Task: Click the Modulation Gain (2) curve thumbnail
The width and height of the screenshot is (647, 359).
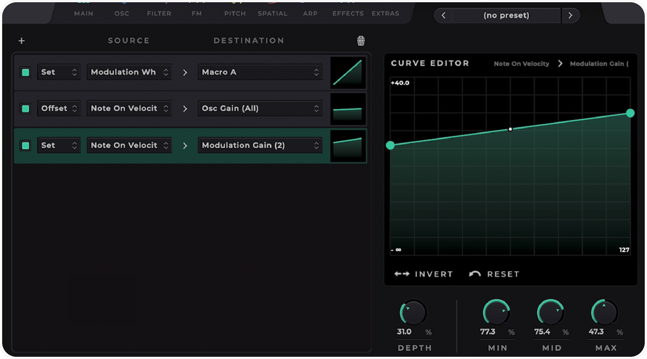Action: click(348, 145)
